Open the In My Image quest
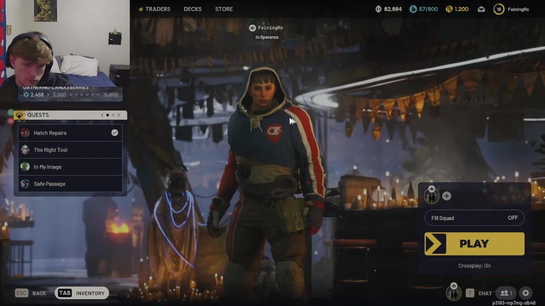545x306 pixels. [x=70, y=167]
